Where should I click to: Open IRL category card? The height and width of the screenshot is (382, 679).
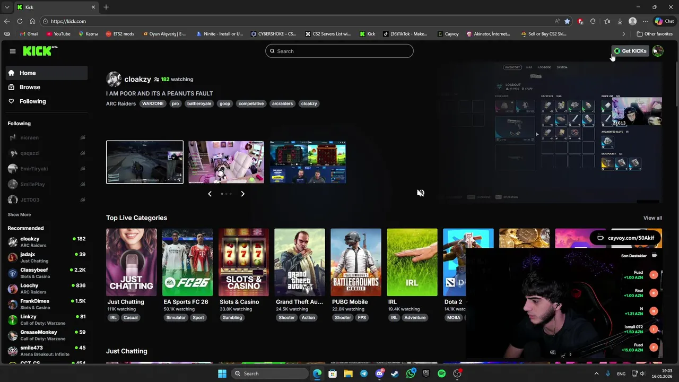tap(412, 262)
